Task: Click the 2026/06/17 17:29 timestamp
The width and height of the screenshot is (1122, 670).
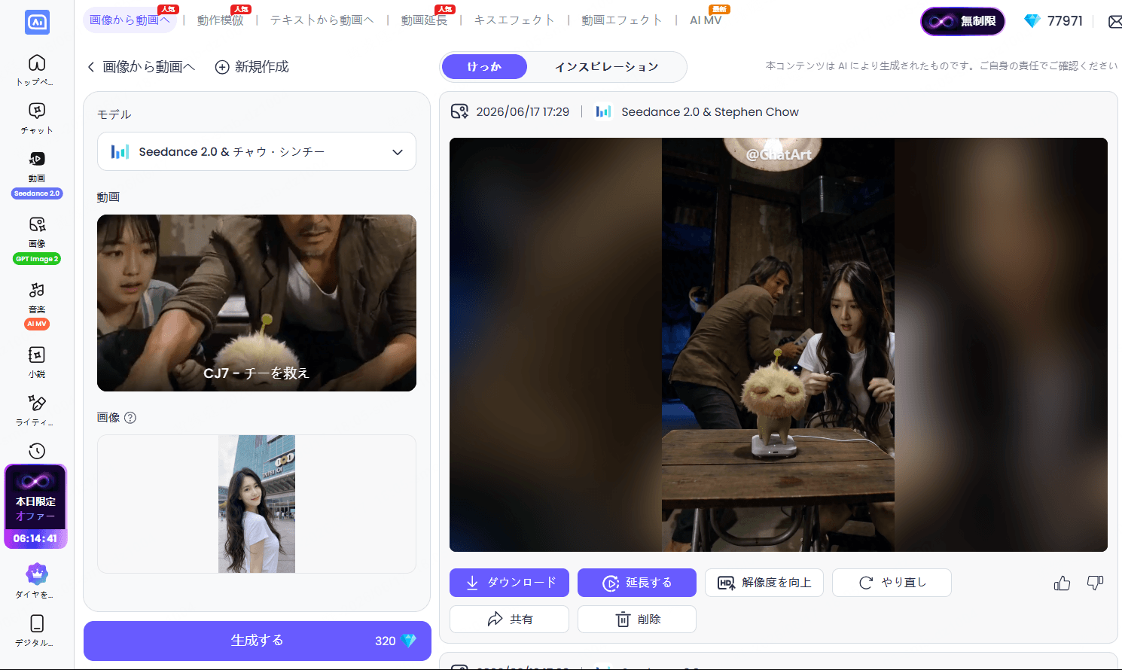Action: (x=523, y=112)
